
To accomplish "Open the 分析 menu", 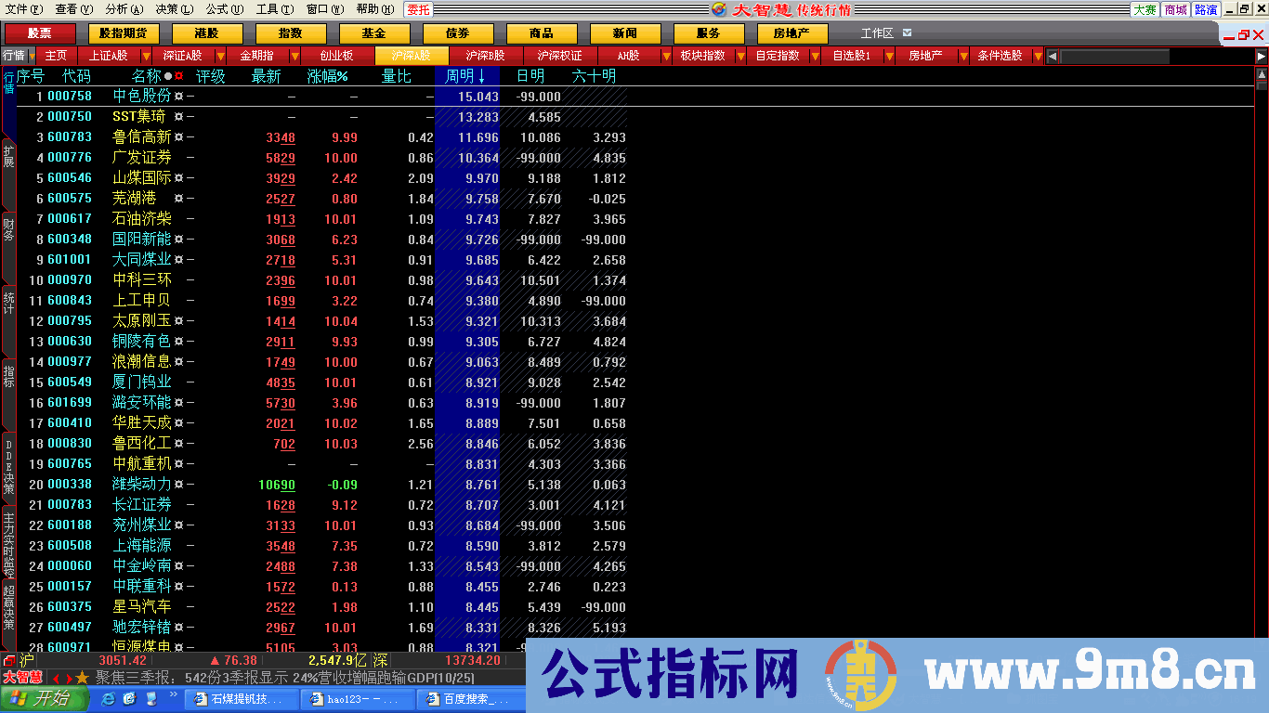I will click(124, 9).
